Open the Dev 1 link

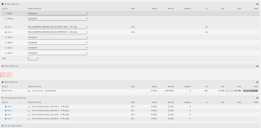(x=10, y=114)
